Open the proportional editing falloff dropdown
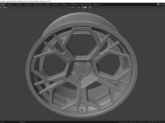 93,8
